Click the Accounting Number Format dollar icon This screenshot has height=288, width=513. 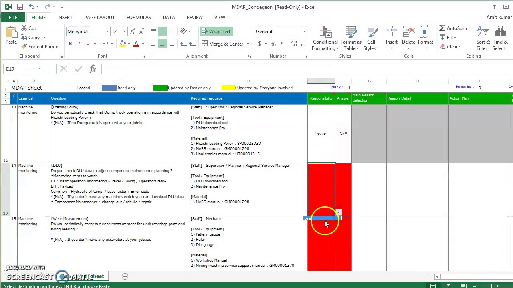[x=259, y=44]
